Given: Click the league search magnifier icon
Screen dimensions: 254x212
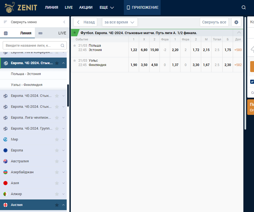Looking at the screenshot, I should 63,46.
